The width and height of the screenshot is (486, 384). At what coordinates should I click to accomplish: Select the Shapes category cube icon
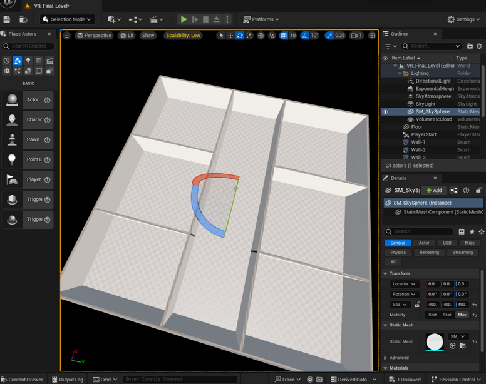(x=39, y=61)
